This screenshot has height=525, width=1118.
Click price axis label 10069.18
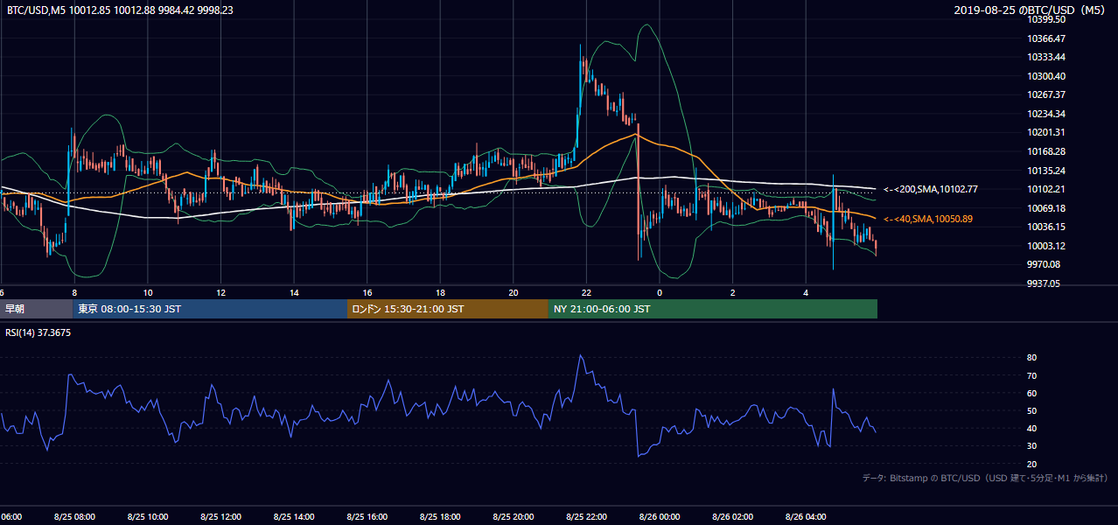coord(1045,208)
